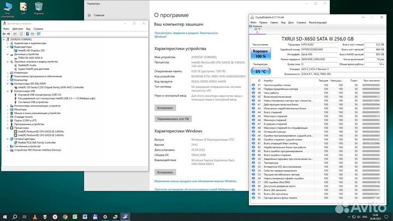Click the taskbar clock showing 14:46
393x221 pixels.
376,217
